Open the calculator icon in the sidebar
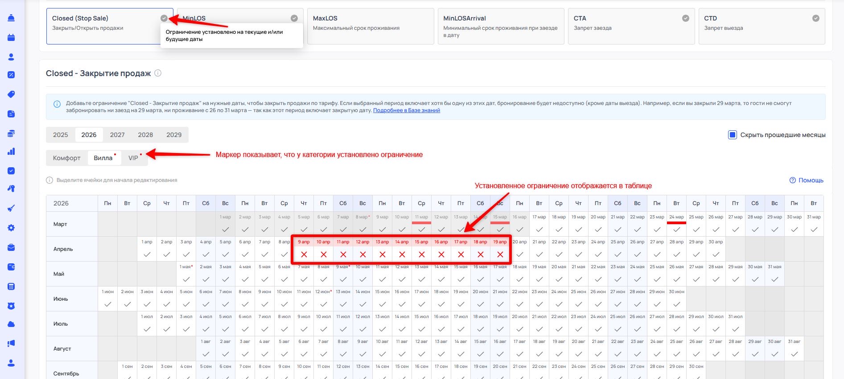Viewport: 844px width, 379px height. pyautogui.click(x=11, y=286)
